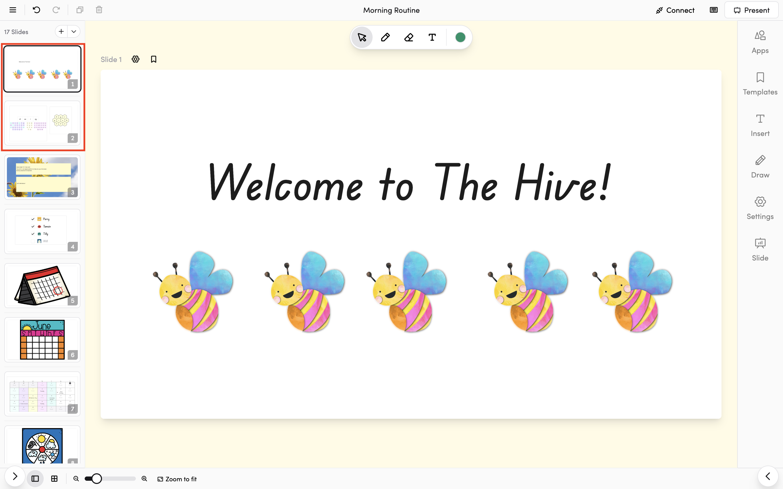The height and width of the screenshot is (489, 783).
Task: Open the Apps panel
Action: (760, 42)
